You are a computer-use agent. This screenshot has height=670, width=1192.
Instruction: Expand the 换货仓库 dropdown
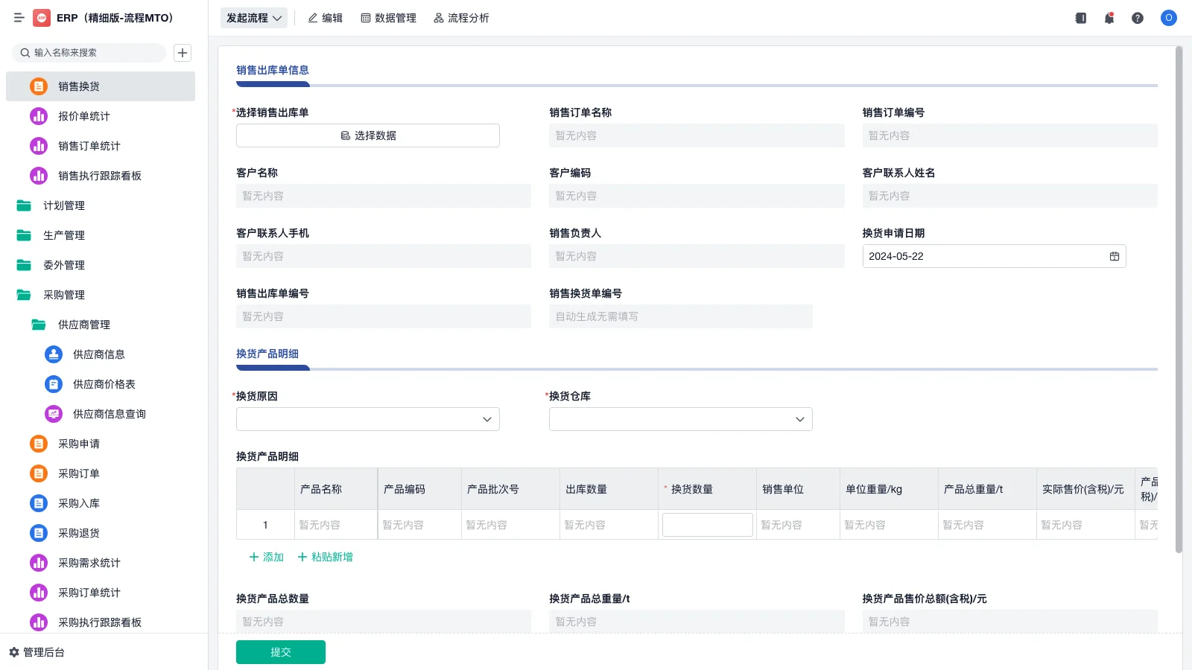tap(680, 418)
